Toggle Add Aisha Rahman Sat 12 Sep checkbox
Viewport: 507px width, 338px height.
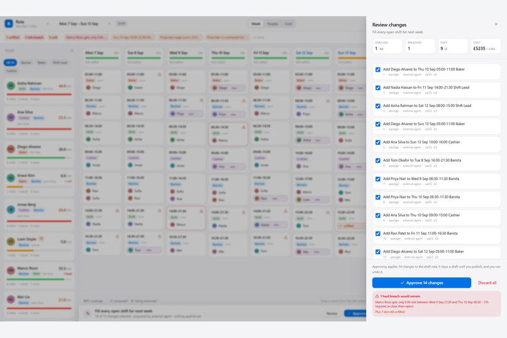click(x=377, y=106)
